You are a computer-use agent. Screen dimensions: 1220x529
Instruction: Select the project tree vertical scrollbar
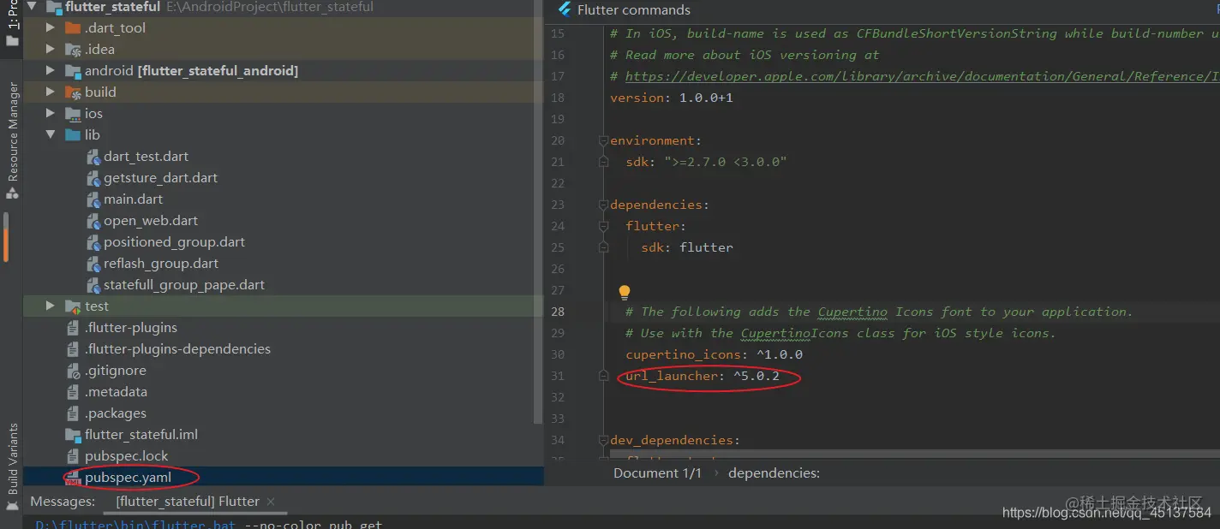[538, 212]
